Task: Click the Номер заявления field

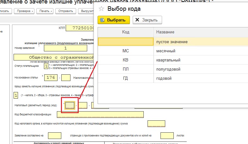Action: tap(65, 48)
